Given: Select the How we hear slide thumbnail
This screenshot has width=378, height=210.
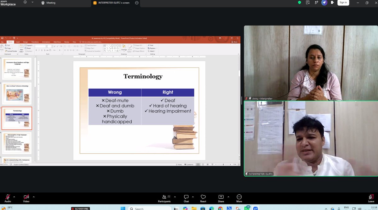Looking at the screenshot, I should pos(17,94).
